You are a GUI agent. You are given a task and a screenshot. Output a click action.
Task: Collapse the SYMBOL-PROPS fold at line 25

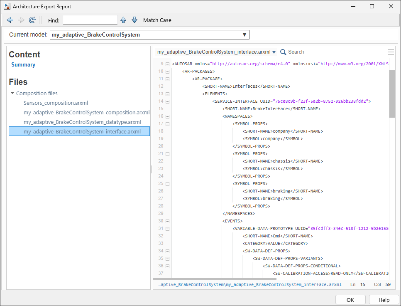pos(168,184)
